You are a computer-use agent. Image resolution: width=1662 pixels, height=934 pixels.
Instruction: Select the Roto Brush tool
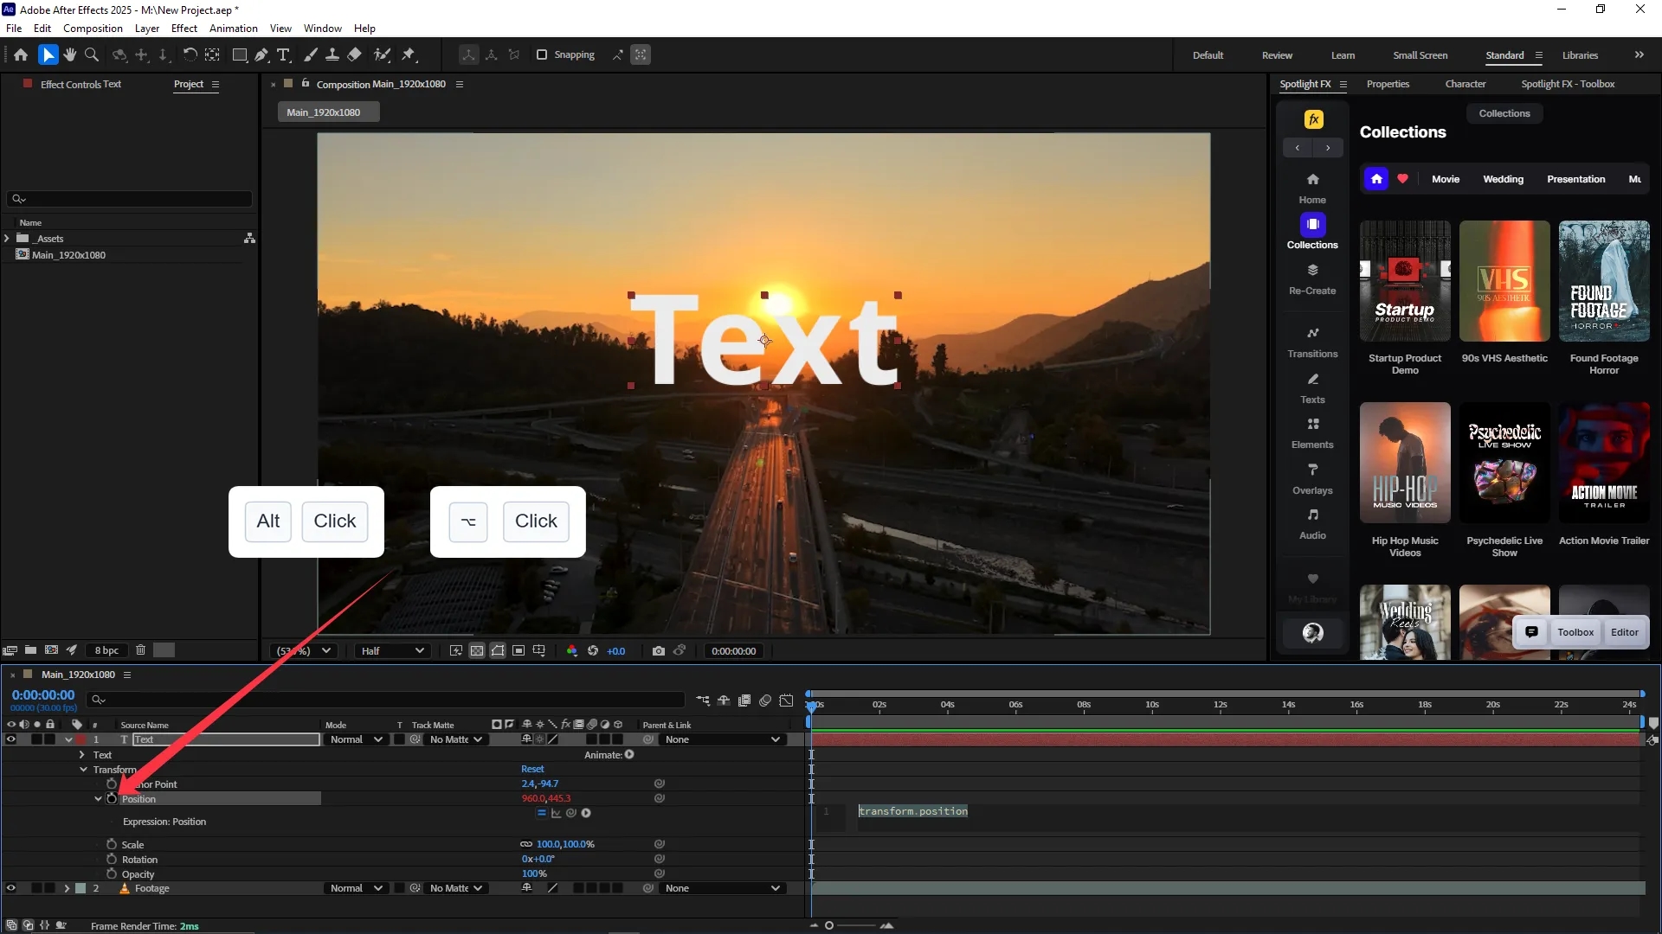(x=382, y=54)
